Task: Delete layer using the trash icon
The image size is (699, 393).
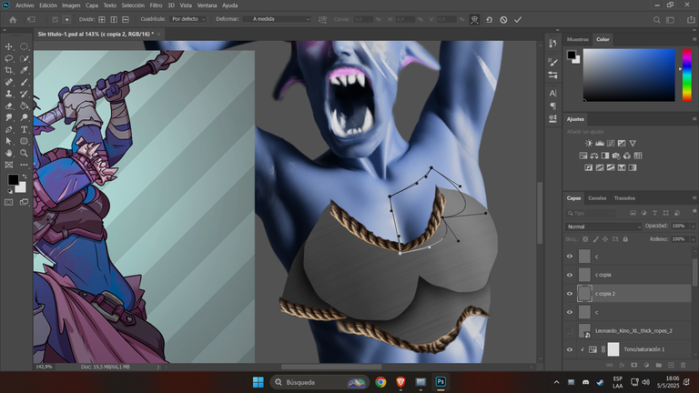Action: pos(683,365)
